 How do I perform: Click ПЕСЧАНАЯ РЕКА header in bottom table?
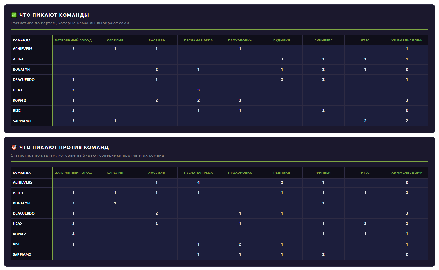[x=198, y=173]
